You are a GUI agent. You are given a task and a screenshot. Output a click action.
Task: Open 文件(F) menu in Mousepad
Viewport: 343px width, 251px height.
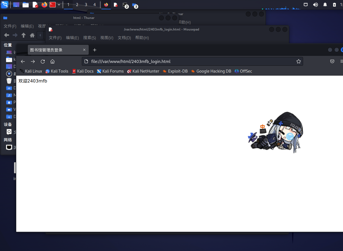[x=55, y=38]
